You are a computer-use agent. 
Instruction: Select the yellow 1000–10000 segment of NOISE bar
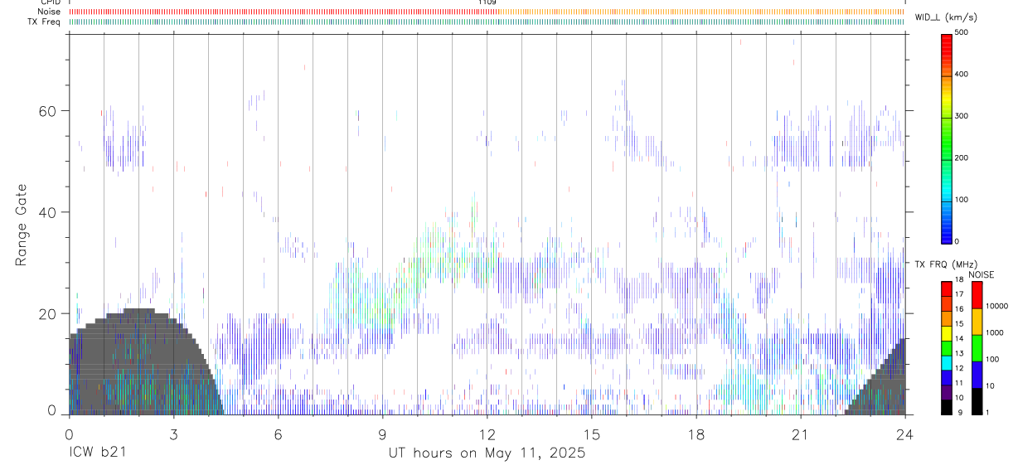977,322
